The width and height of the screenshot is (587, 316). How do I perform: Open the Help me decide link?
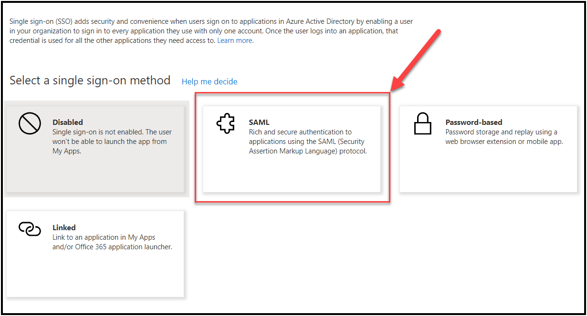coord(209,82)
